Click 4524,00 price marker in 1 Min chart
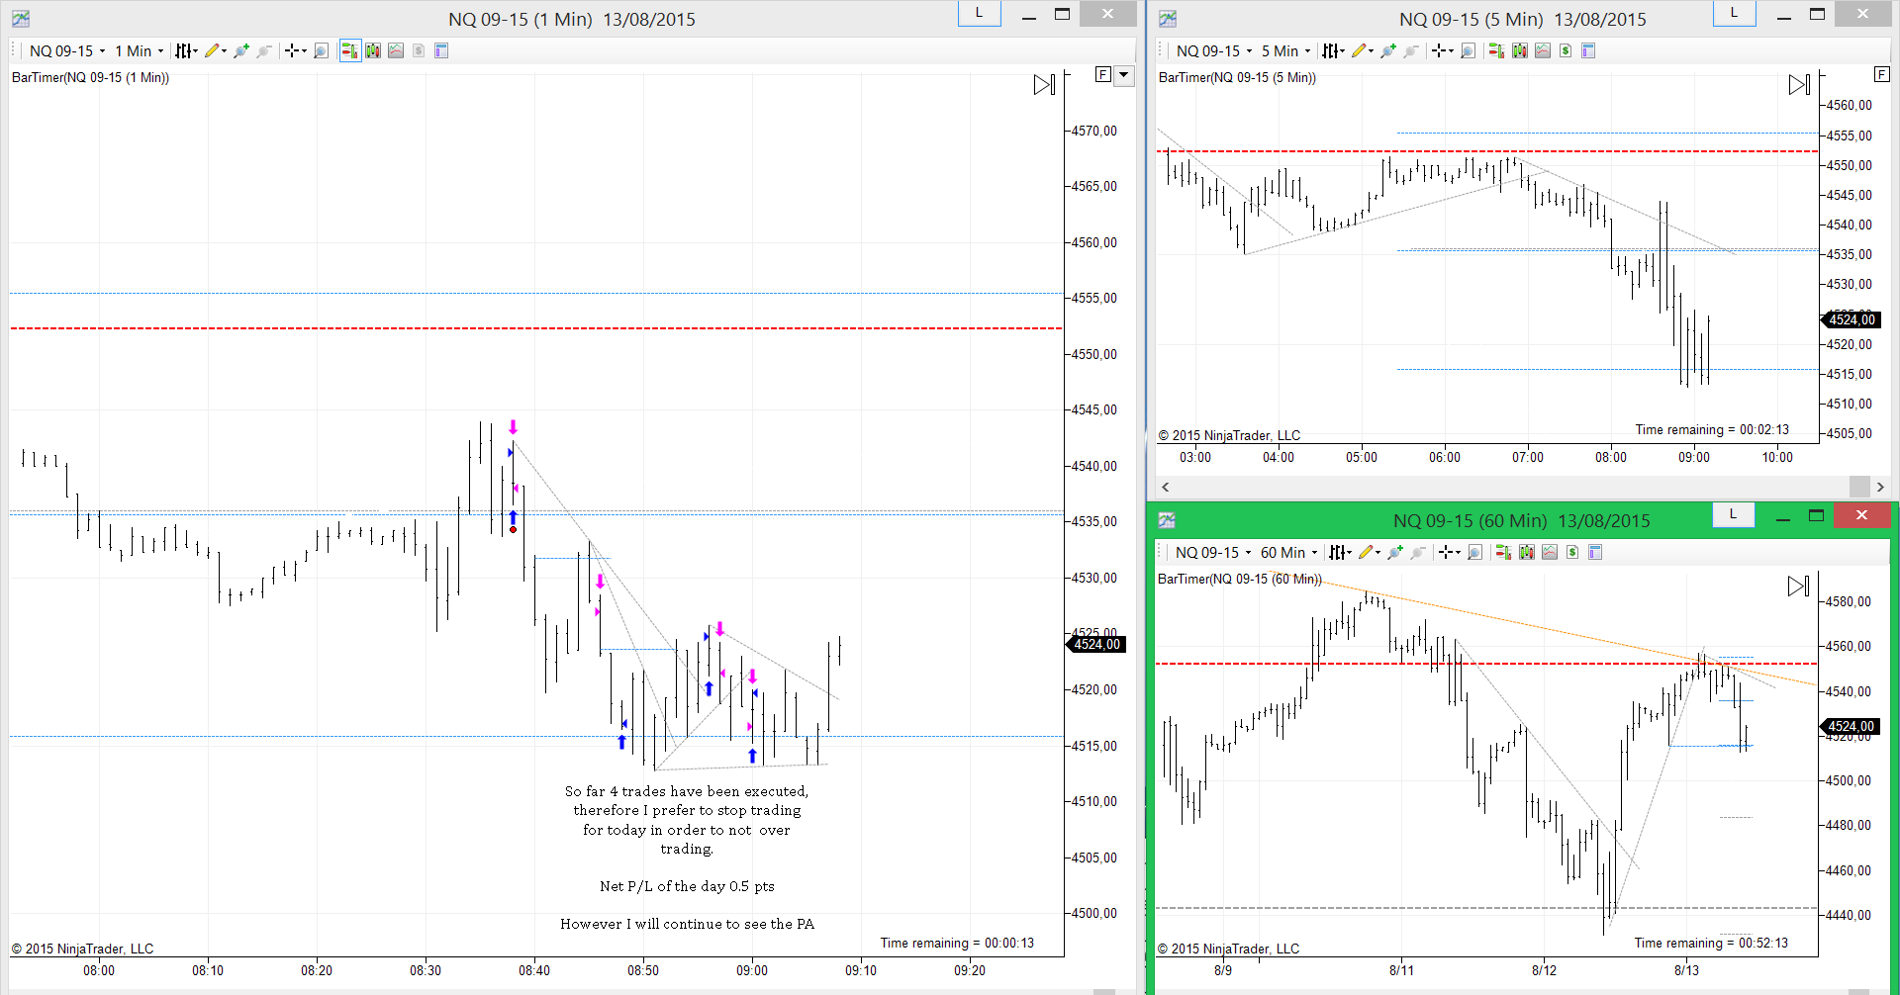The width and height of the screenshot is (1900, 995). tap(1095, 644)
